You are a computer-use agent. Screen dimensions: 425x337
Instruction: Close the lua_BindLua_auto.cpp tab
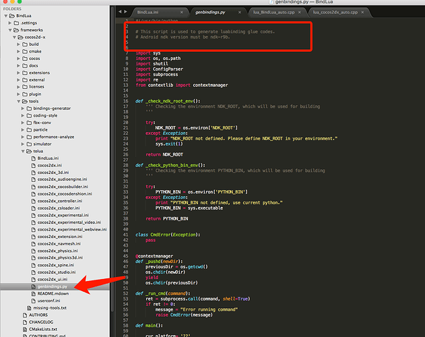(300, 12)
